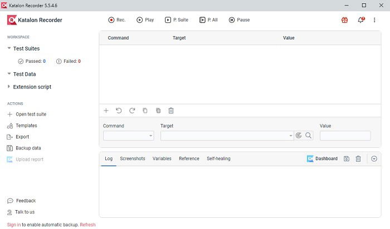
Task: Click the Passed count indicator
Action: 32,61
